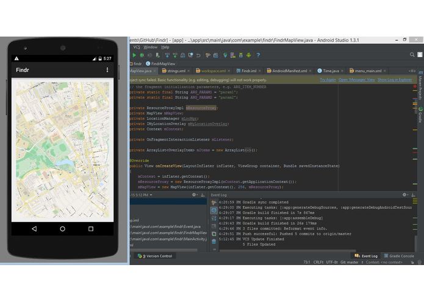Tap the emulator Home circle button

pos(62,228)
